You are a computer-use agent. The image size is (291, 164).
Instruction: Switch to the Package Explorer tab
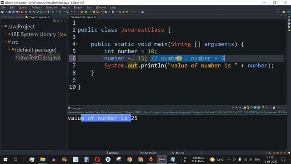coord(13,17)
